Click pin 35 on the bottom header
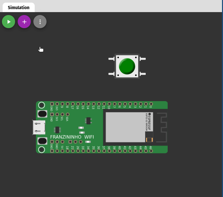Viewport: 223px width, 197px height. [94, 151]
